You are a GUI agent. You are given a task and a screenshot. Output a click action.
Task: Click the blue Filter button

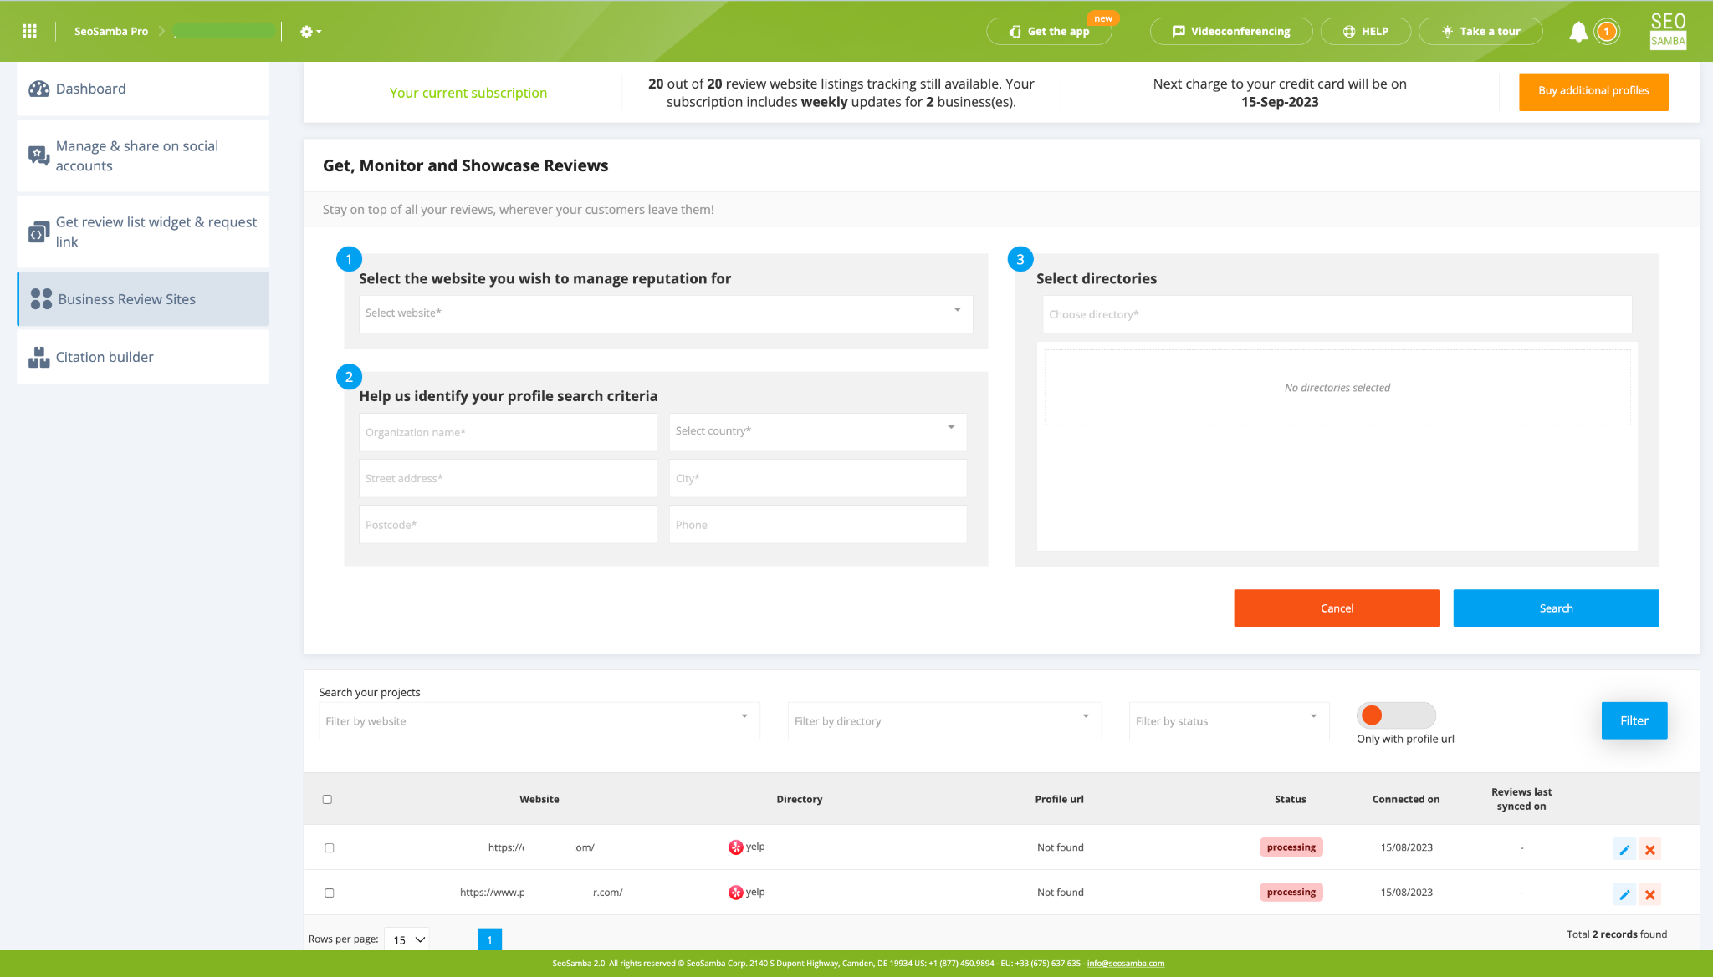pos(1634,720)
